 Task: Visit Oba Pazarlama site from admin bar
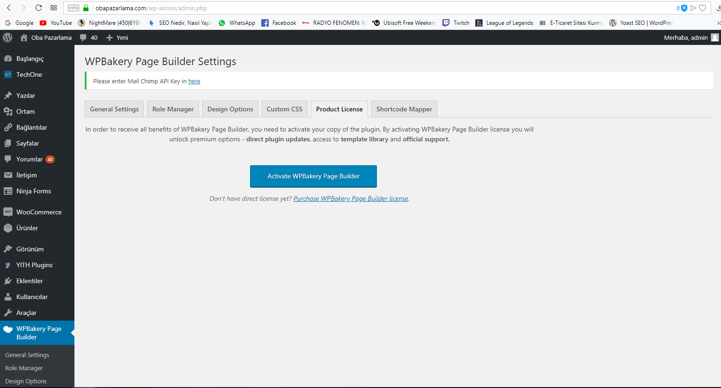[x=46, y=37]
